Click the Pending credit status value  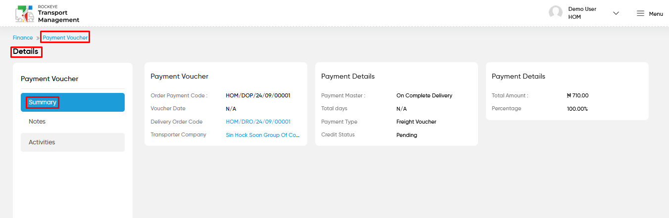(x=407, y=135)
